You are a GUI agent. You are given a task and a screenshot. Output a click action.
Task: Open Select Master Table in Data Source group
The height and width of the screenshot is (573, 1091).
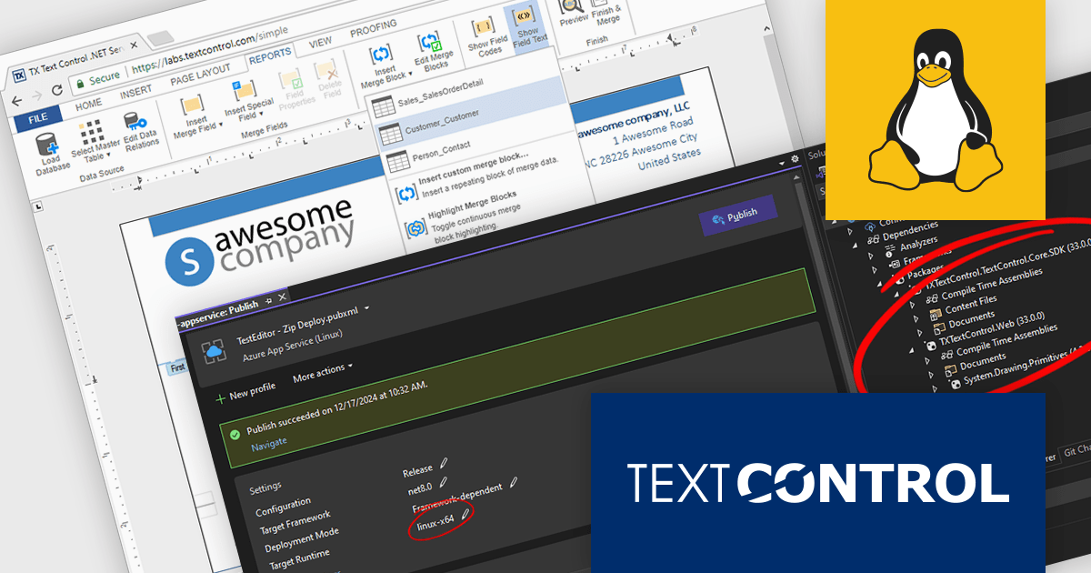[x=92, y=132]
